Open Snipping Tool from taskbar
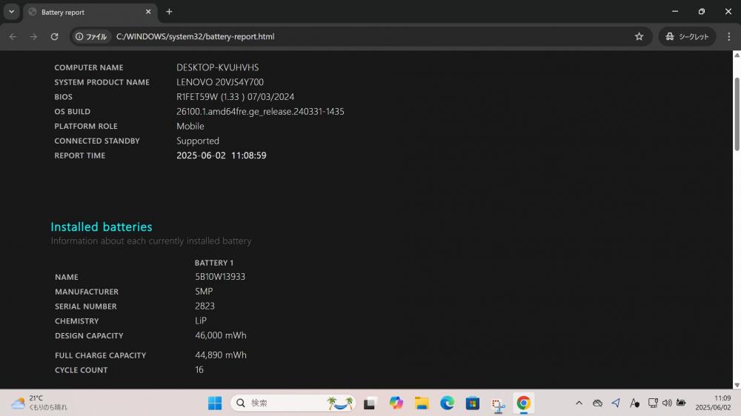This screenshot has height=416, width=741. tap(498, 403)
